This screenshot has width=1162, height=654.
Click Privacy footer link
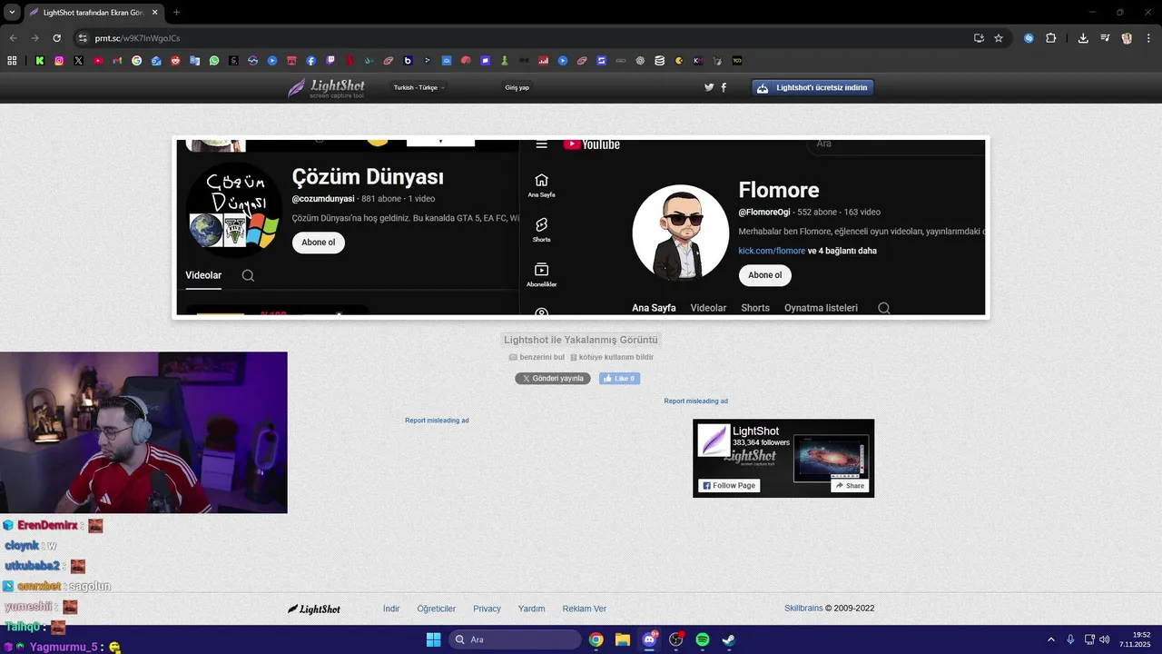[487, 609]
